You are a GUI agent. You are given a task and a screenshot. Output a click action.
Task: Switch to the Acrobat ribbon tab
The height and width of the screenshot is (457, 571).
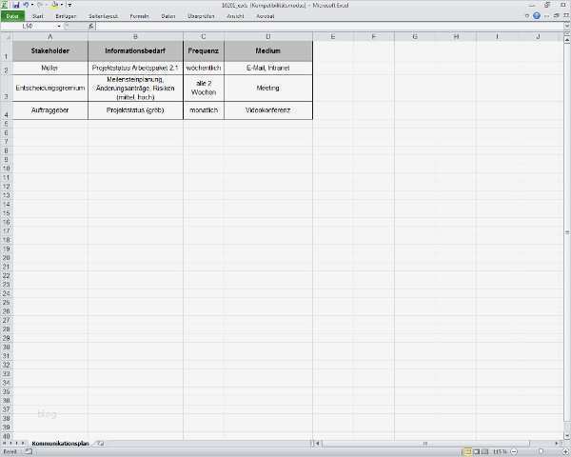266,16
